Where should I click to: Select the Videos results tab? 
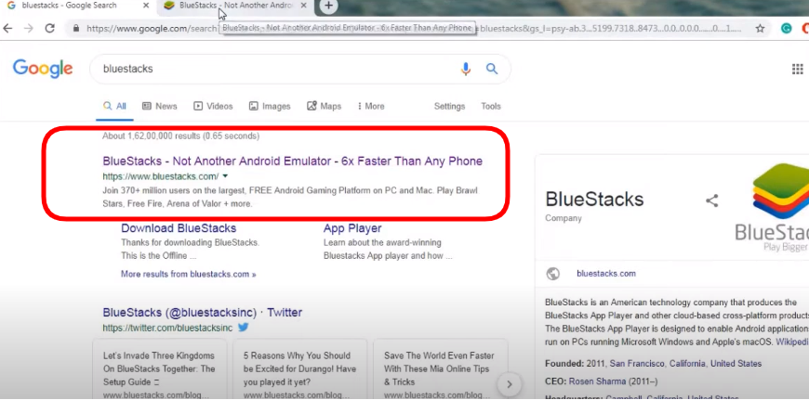(x=213, y=106)
